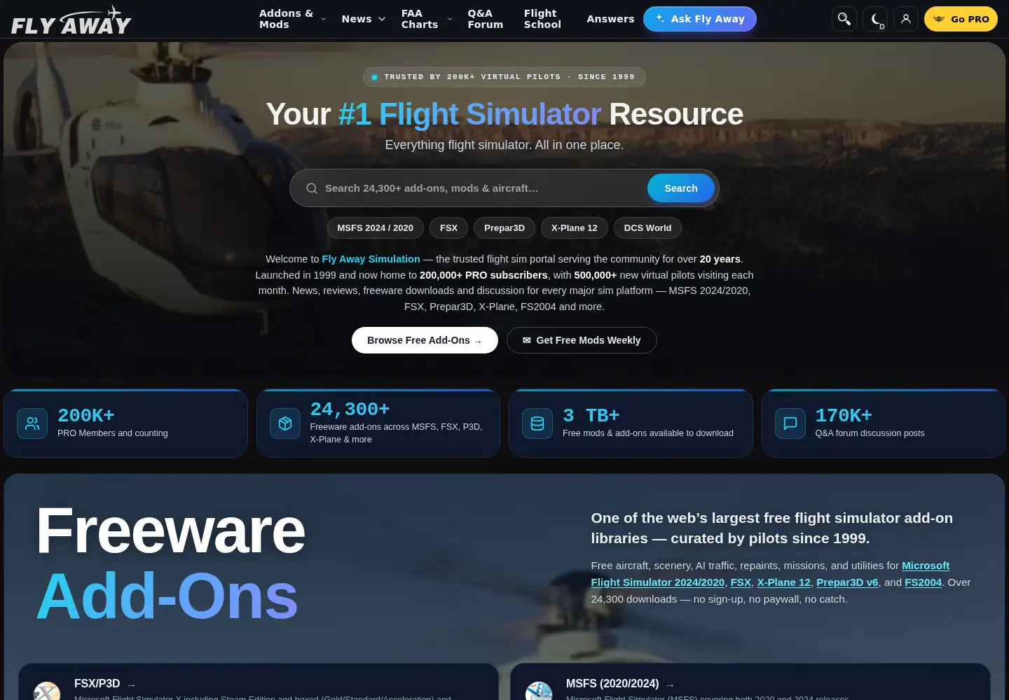Select the MSFS 2024 / 2020 chip
1009x700 pixels.
[375, 228]
